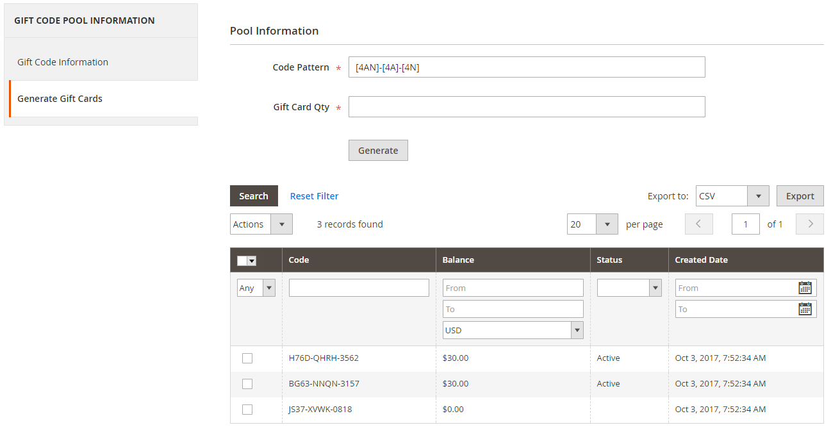Select checkbox for code H76D-QHRH-3562
This screenshot has height=432, width=840.
247,358
